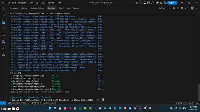Switch to the Debug Console tab
Image resolution: width=200 pixels, height=112 pixels.
pyautogui.click(x=38, y=8)
